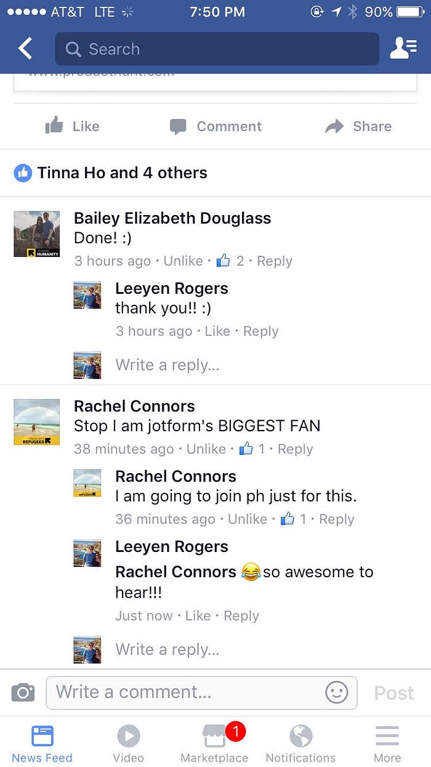Tap Write a reply under Rachel's thread
This screenshot has width=431, height=767.
(x=167, y=649)
